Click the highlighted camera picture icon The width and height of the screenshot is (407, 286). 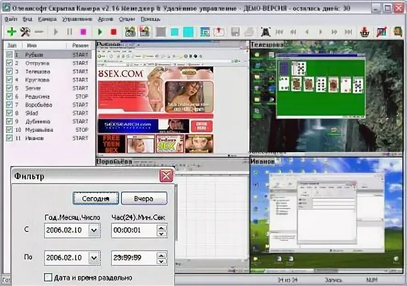coord(144,32)
